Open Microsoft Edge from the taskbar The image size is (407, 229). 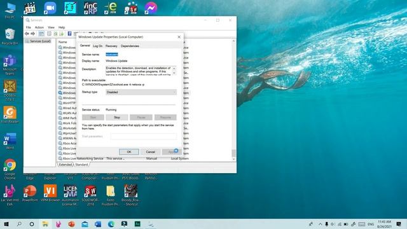click(111, 224)
